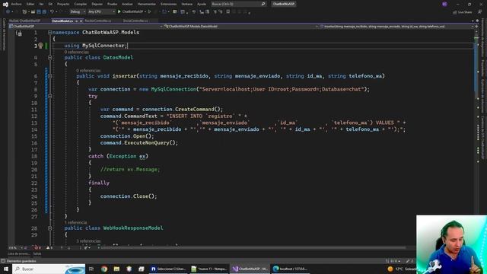Click the taskbar Buscar search box

click(49, 269)
